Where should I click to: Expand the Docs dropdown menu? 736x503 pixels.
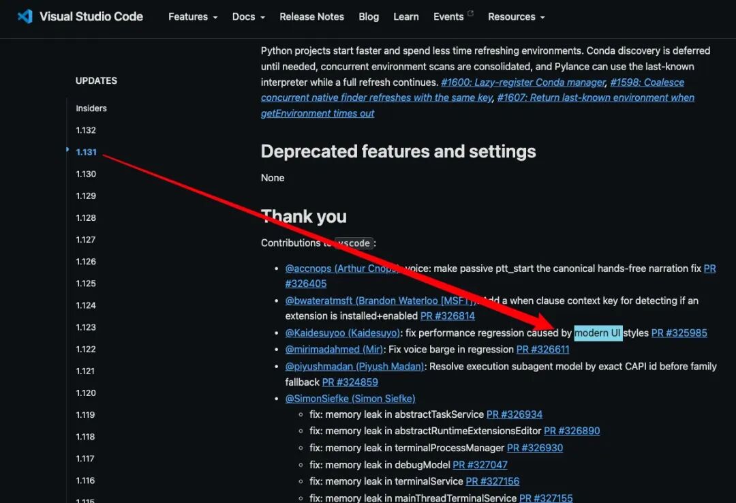[248, 17]
